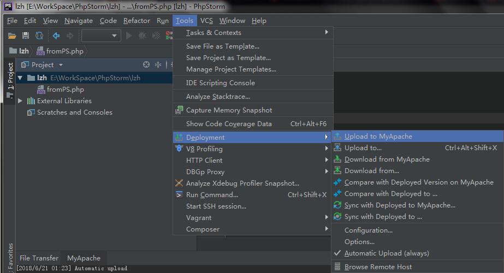Open the Help menu

pyautogui.click(x=259, y=21)
